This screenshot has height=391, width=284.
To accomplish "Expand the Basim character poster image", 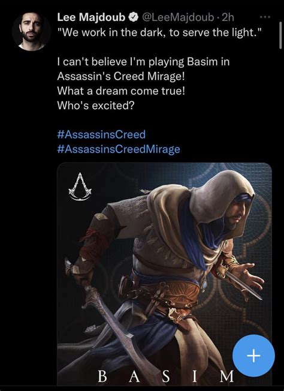I will [x=164, y=274].
